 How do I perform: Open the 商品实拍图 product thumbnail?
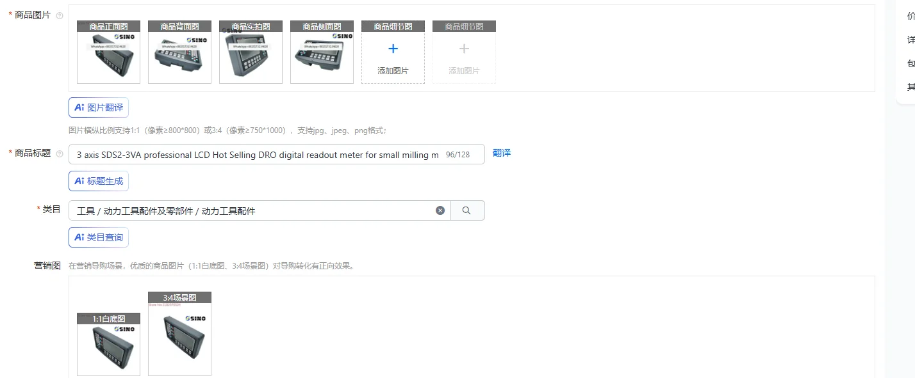click(x=251, y=52)
